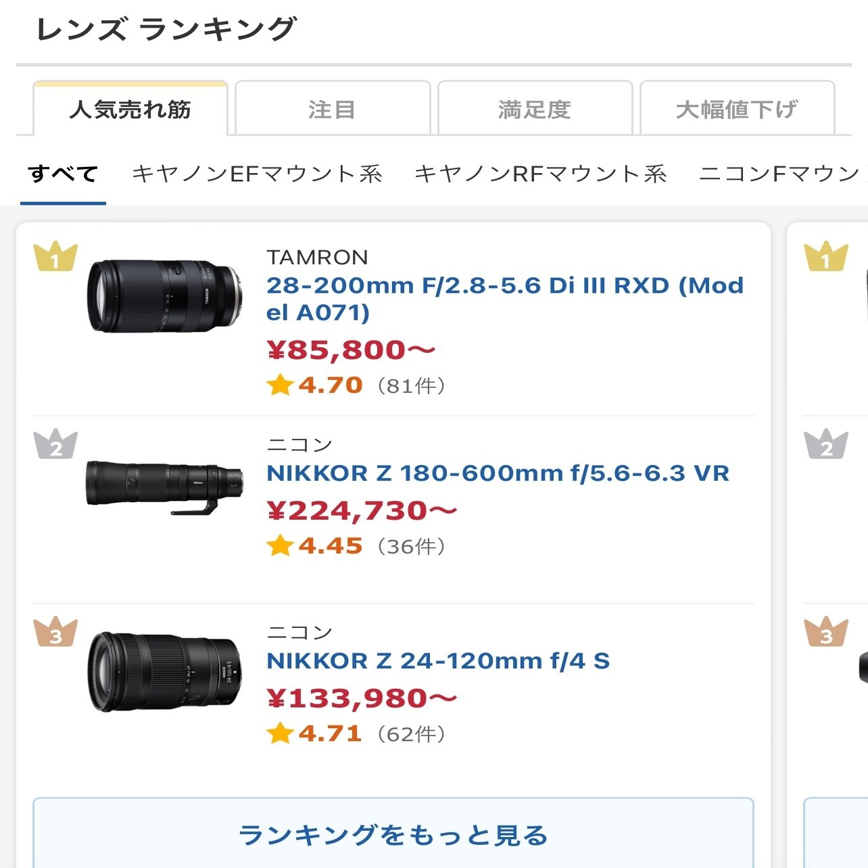Switch to the 満足度 tab
The height and width of the screenshot is (868, 868).
pos(535,109)
